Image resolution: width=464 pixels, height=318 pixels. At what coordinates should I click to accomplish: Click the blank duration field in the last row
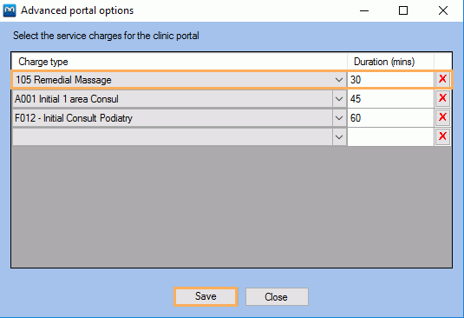coord(390,137)
